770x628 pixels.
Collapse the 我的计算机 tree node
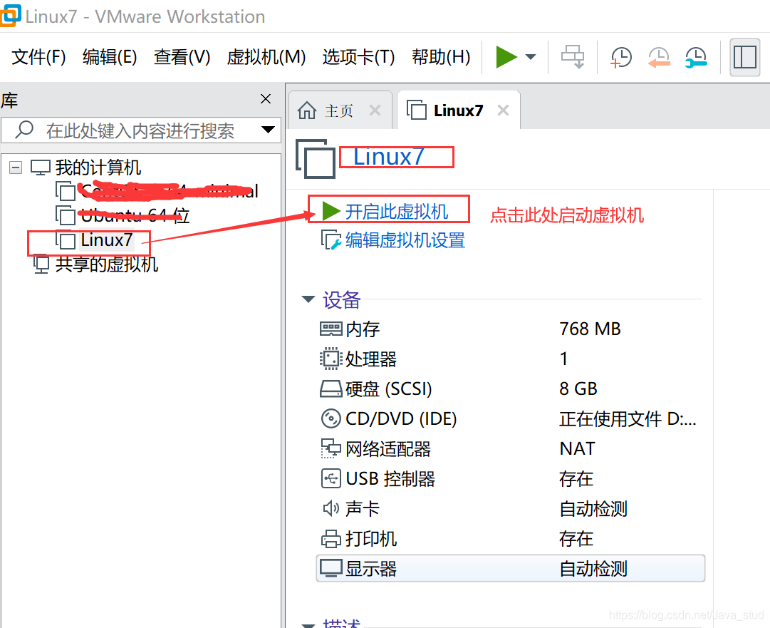[x=16, y=168]
